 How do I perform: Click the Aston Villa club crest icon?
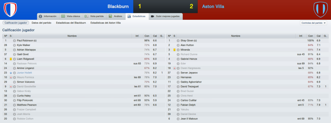pos(320,9)
